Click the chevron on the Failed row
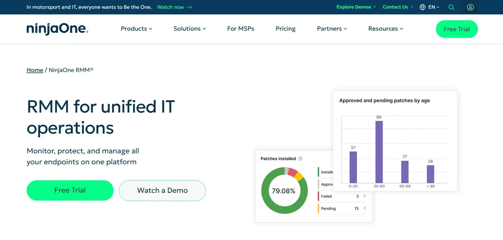This screenshot has width=503, height=240. pyautogui.click(x=364, y=196)
